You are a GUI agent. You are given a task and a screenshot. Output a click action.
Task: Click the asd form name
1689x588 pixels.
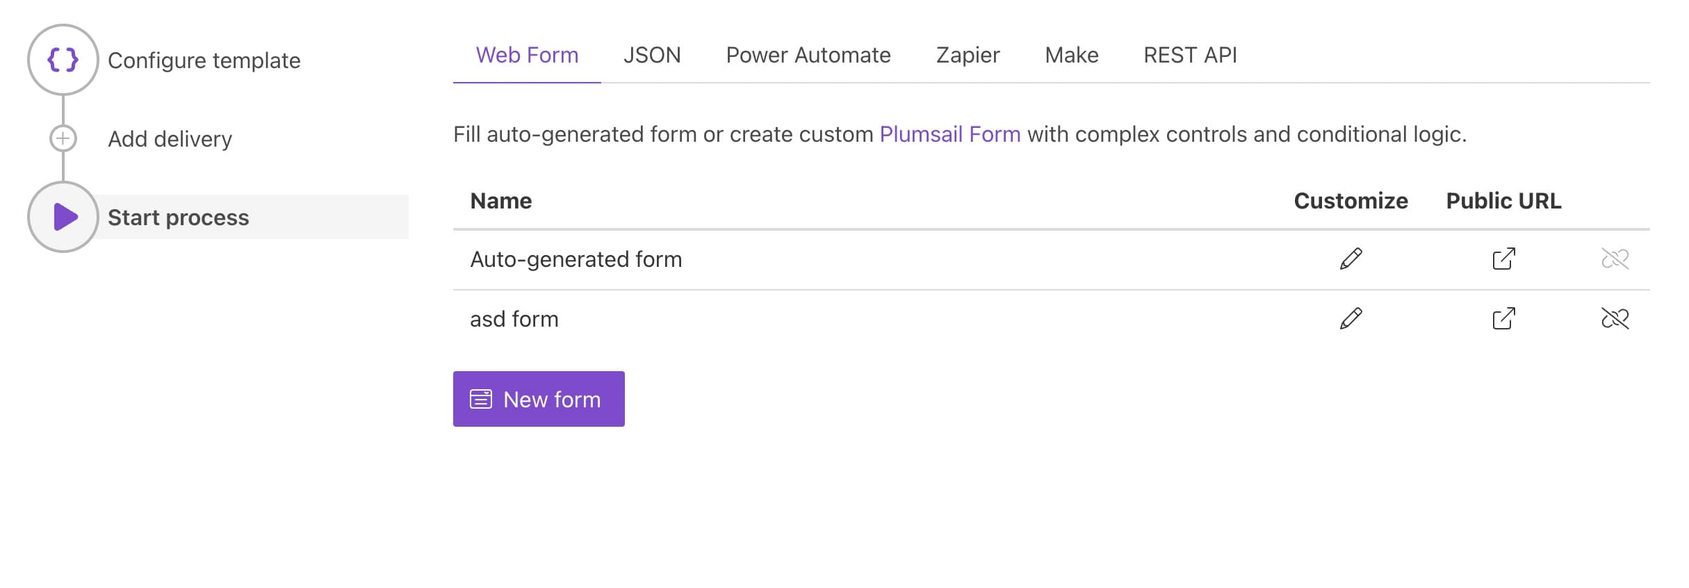click(514, 319)
